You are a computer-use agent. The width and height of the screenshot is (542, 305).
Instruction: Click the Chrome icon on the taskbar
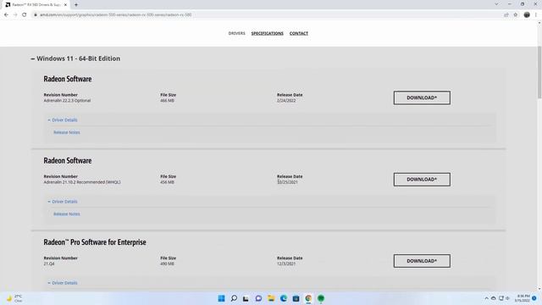pyautogui.click(x=308, y=298)
